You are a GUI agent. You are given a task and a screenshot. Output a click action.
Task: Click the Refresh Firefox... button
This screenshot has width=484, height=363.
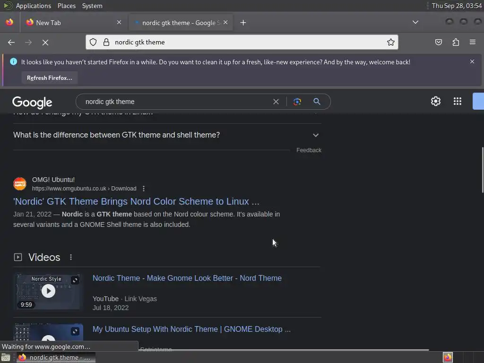[x=49, y=78]
